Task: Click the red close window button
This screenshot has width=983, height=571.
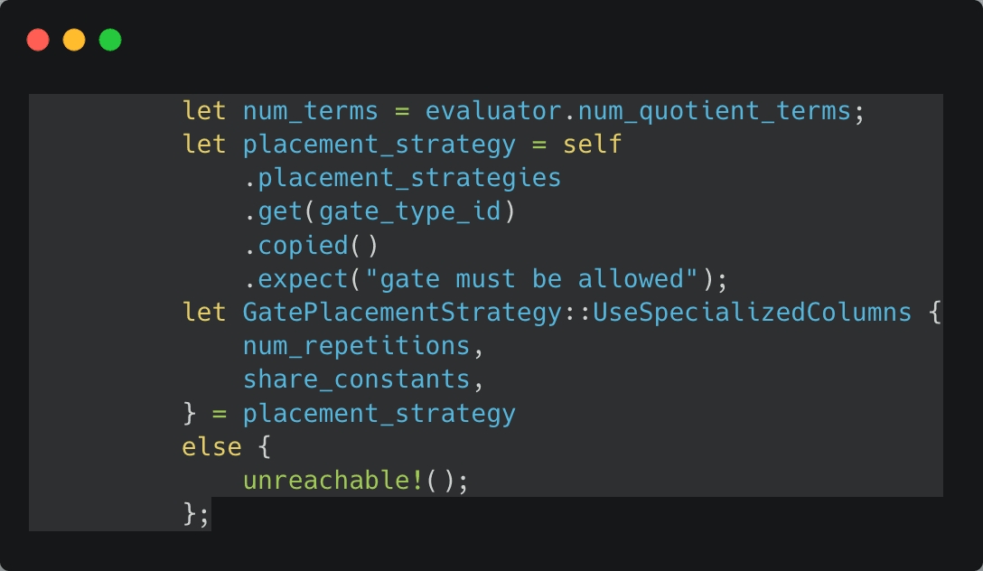Action: click(38, 40)
